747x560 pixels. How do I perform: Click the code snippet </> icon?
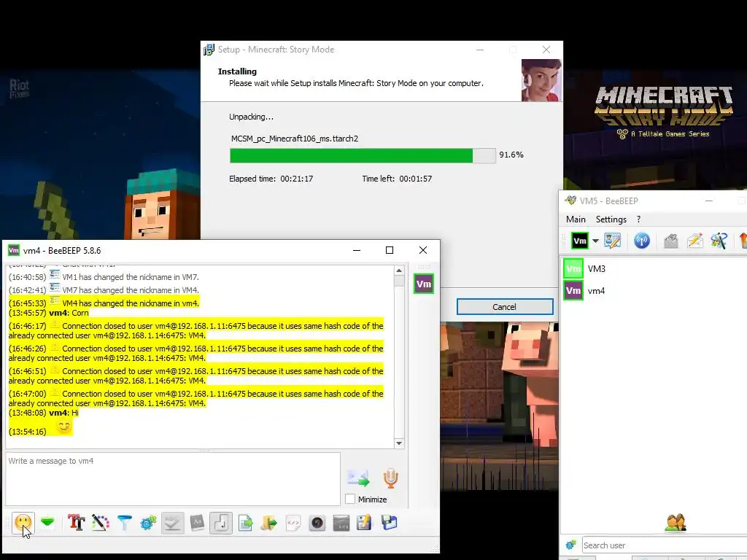pyautogui.click(x=293, y=524)
